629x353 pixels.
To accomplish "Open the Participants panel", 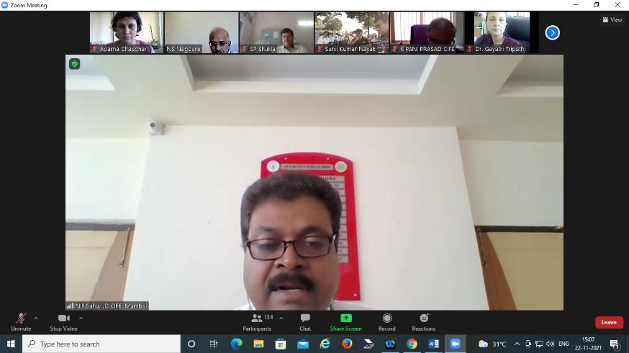I will pyautogui.click(x=257, y=321).
